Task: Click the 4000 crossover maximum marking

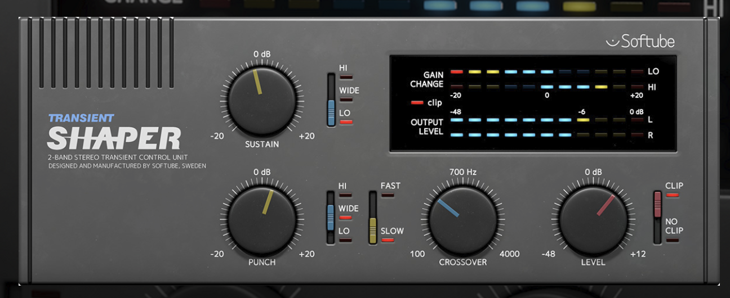Action: point(509,254)
